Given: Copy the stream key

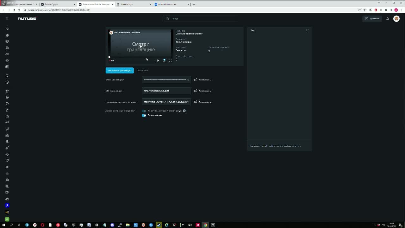Looking at the screenshot, I should [x=202, y=80].
